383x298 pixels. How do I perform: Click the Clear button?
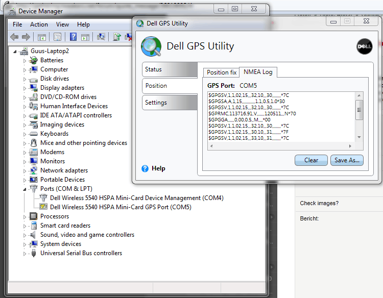click(x=311, y=160)
